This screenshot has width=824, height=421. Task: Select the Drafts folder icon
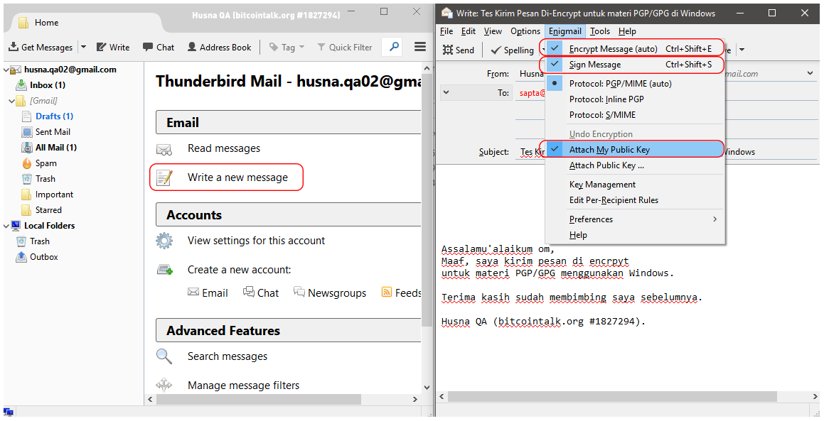click(x=27, y=116)
